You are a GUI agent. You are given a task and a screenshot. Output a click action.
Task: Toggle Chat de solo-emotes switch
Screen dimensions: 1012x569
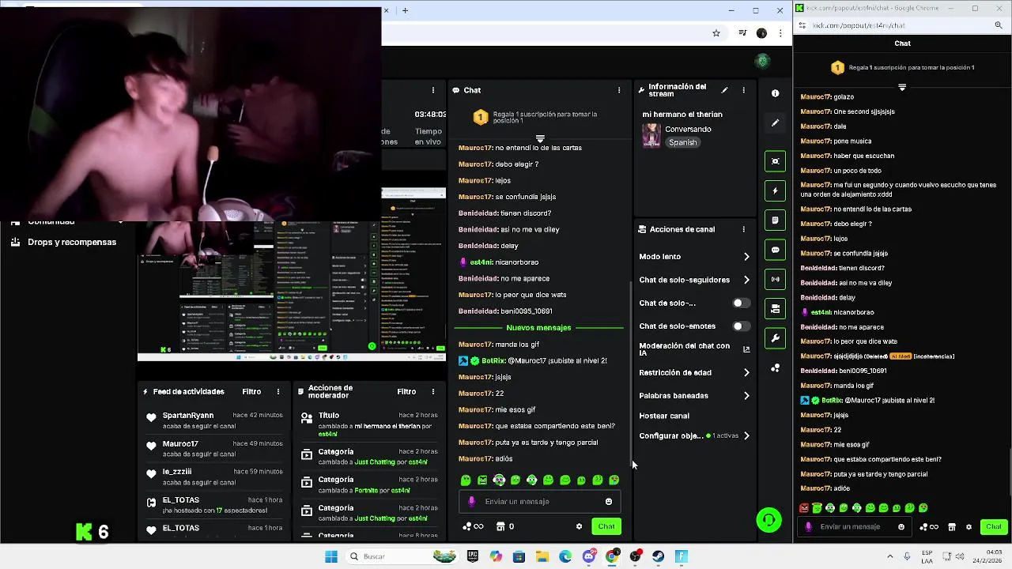tap(740, 326)
